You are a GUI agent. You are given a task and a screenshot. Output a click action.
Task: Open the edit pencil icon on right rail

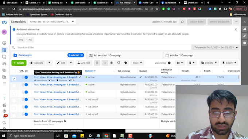click(x=244, y=36)
